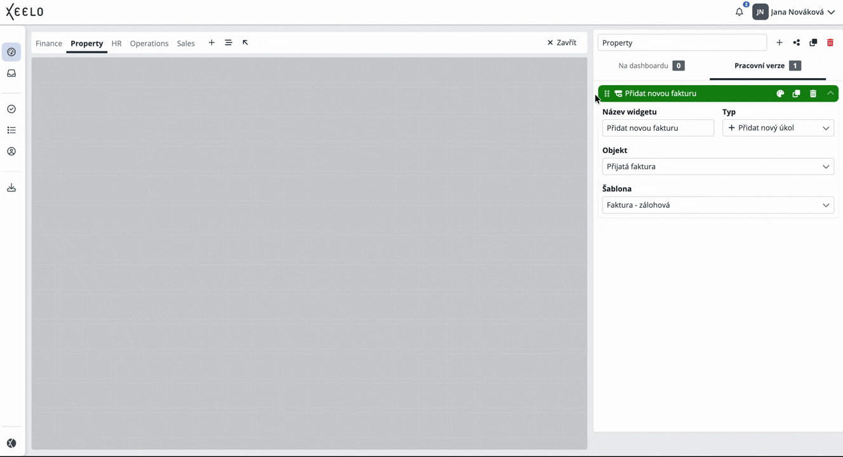Click the share dashboard icon

[x=796, y=43]
